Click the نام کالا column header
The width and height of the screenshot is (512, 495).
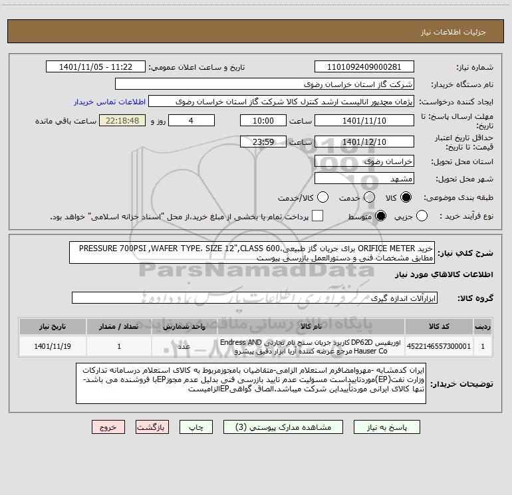(x=311, y=326)
